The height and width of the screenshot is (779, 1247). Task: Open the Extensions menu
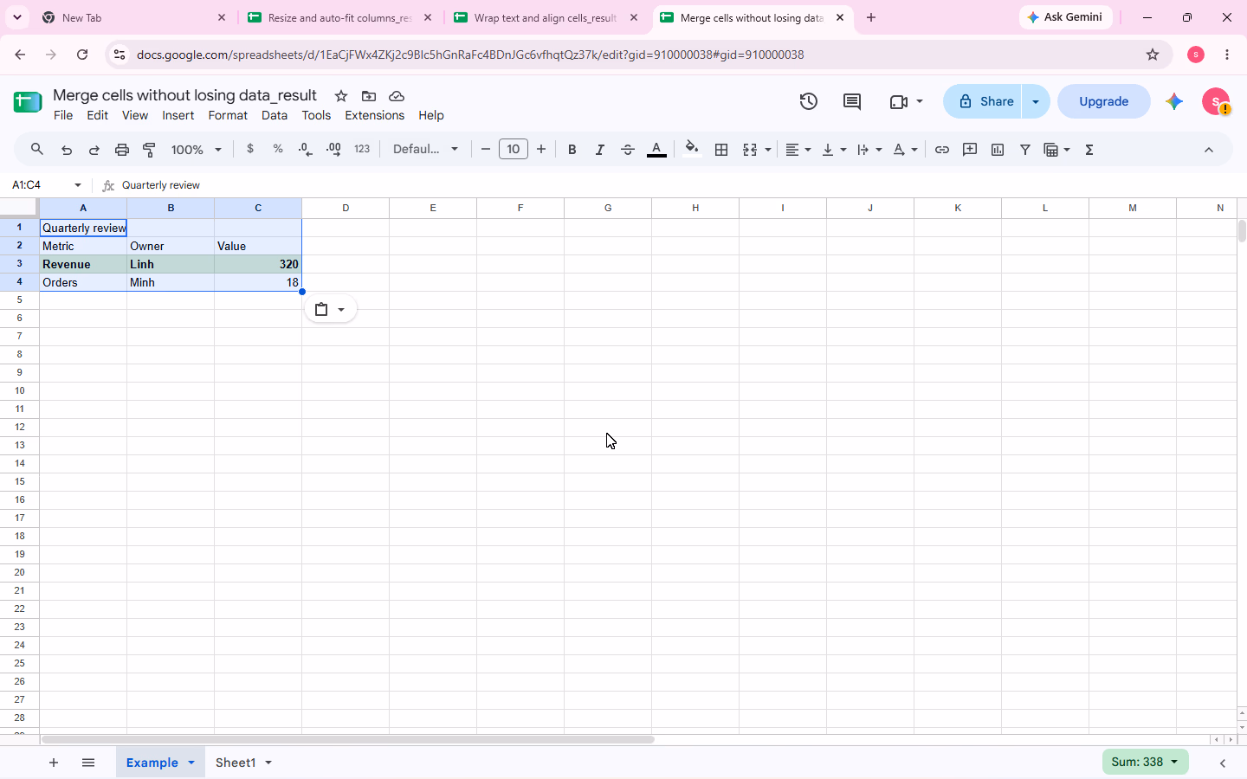coord(374,115)
